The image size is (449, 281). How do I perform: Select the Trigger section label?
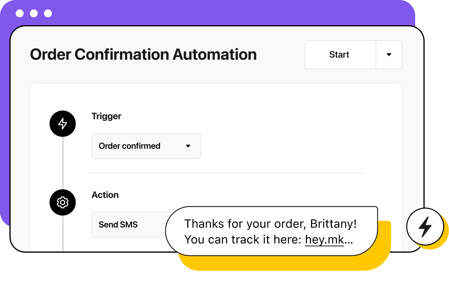click(106, 116)
